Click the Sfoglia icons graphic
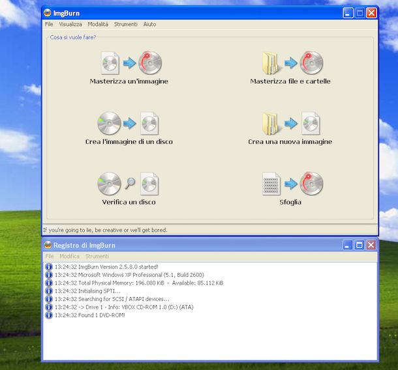Screen dimensions: 398x370 (x=293, y=184)
